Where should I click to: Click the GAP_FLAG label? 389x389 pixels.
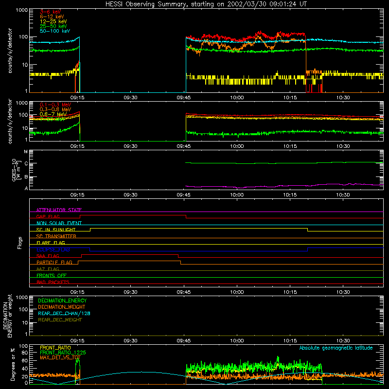point(48,216)
